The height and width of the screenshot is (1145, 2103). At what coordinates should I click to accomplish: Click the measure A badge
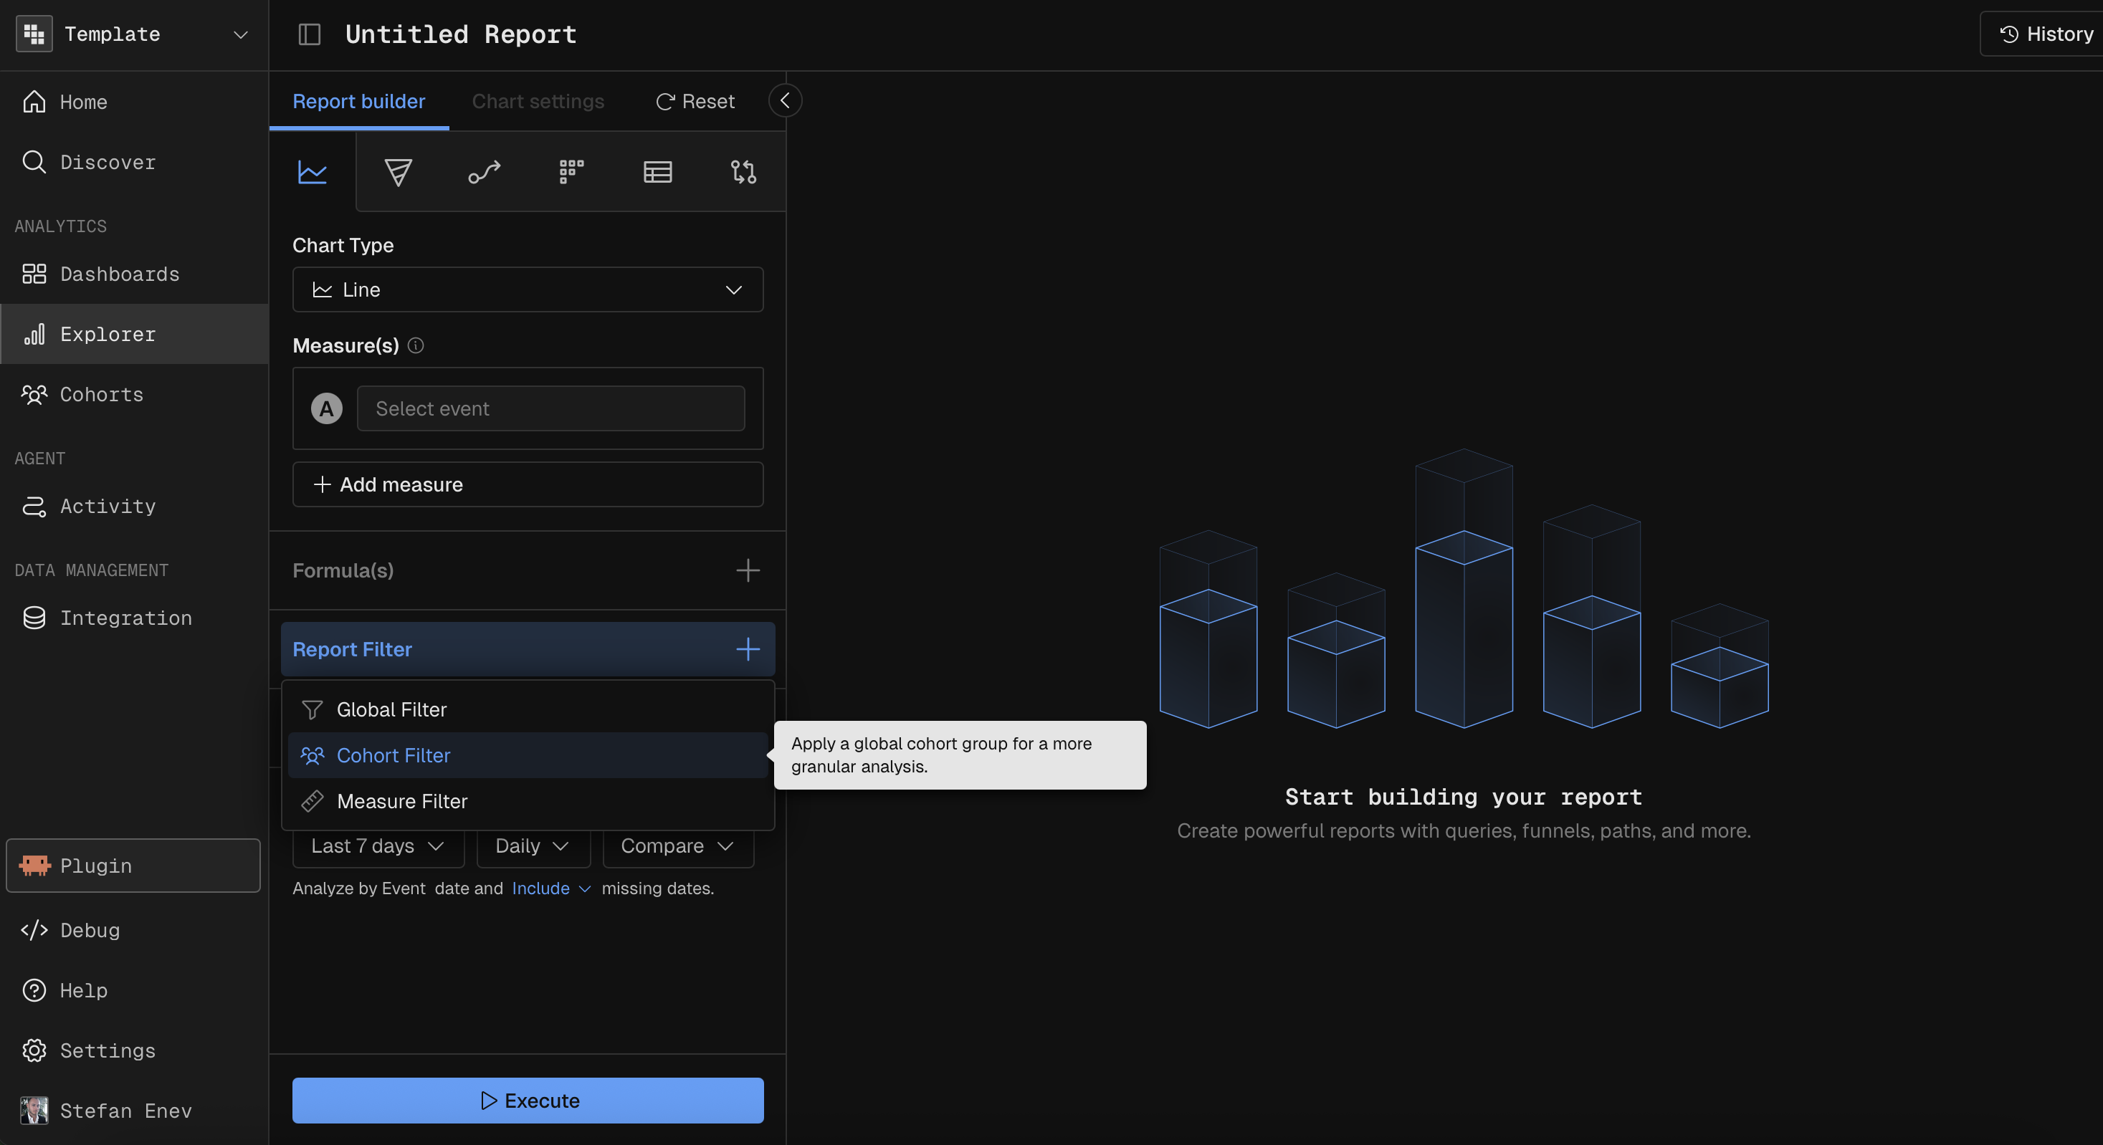tap(327, 409)
